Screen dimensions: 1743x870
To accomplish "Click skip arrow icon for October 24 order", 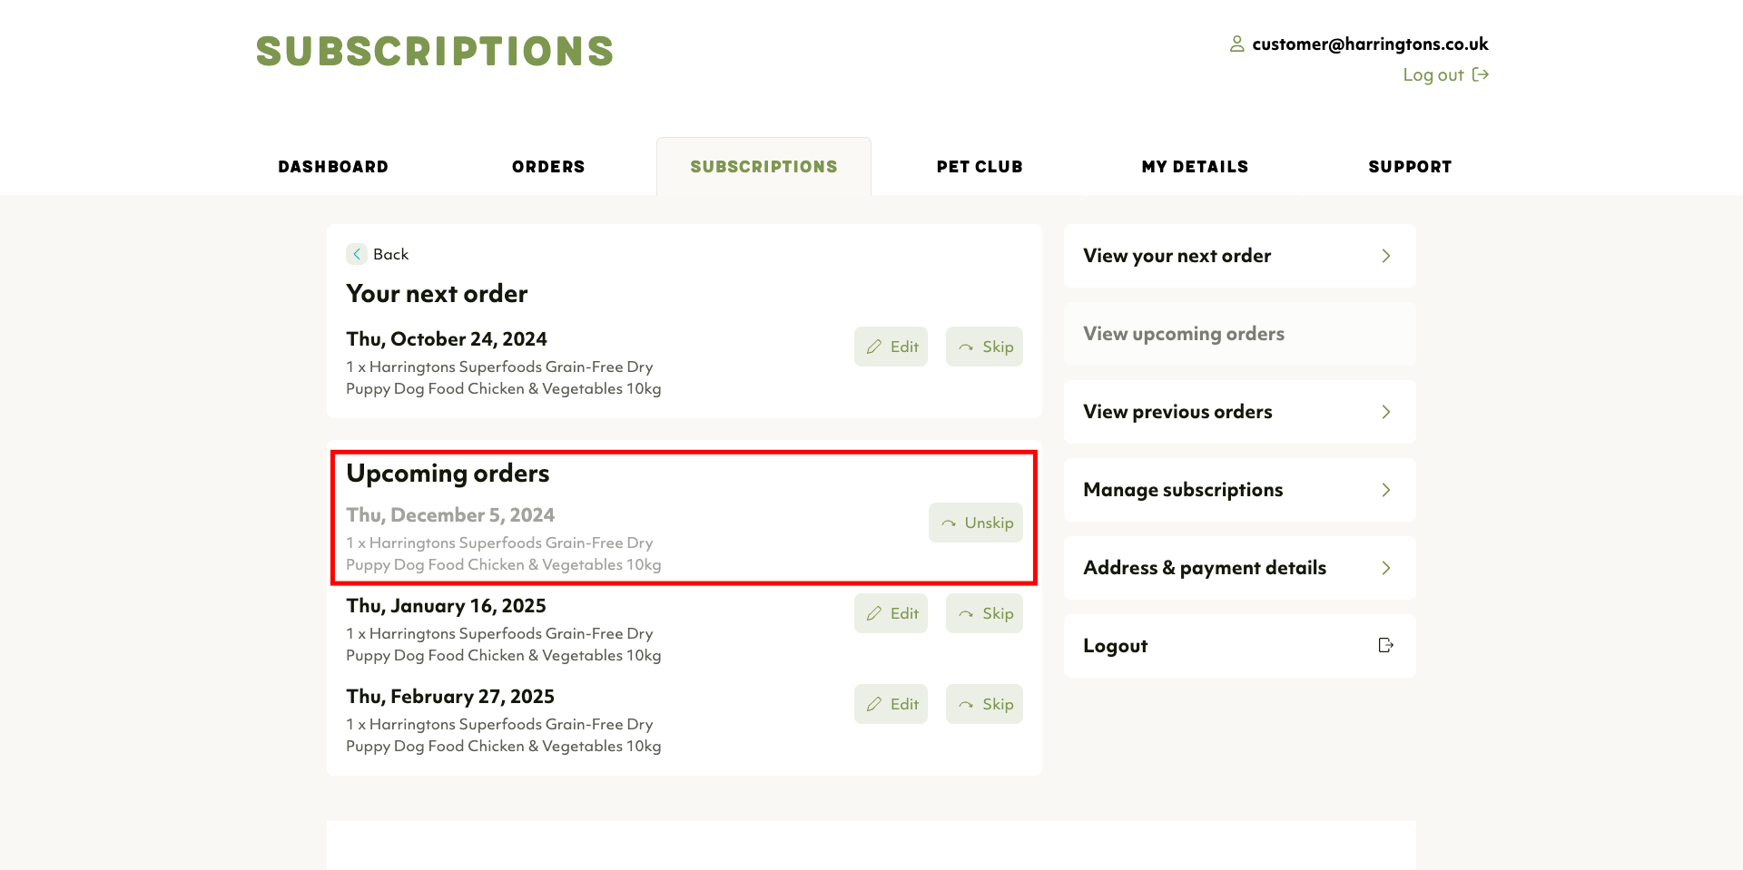I will 966,347.
